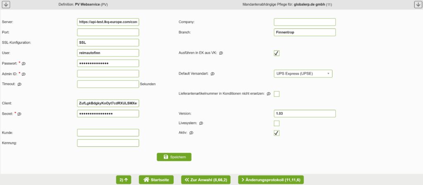Click the Timeout help bubble icon
The width and height of the screenshot is (423, 185).
(19, 84)
